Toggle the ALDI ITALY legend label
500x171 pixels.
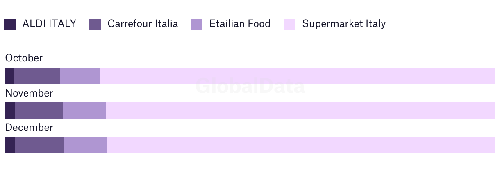pyautogui.click(x=49, y=24)
